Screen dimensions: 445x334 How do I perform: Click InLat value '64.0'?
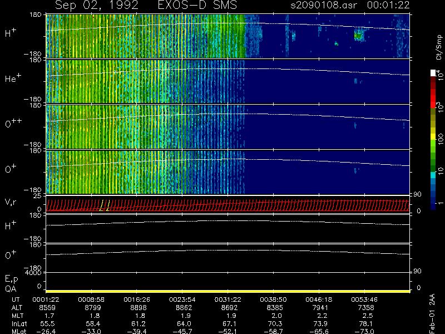[x=184, y=323]
